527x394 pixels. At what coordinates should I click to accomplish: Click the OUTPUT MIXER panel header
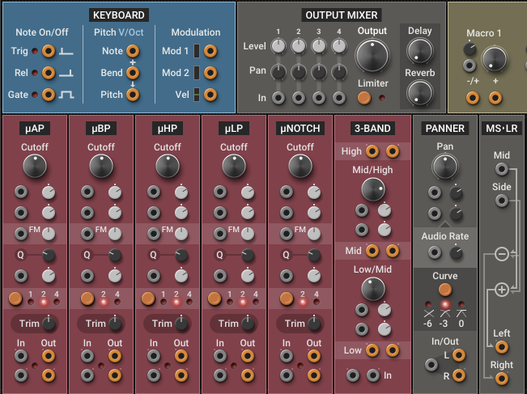point(342,15)
